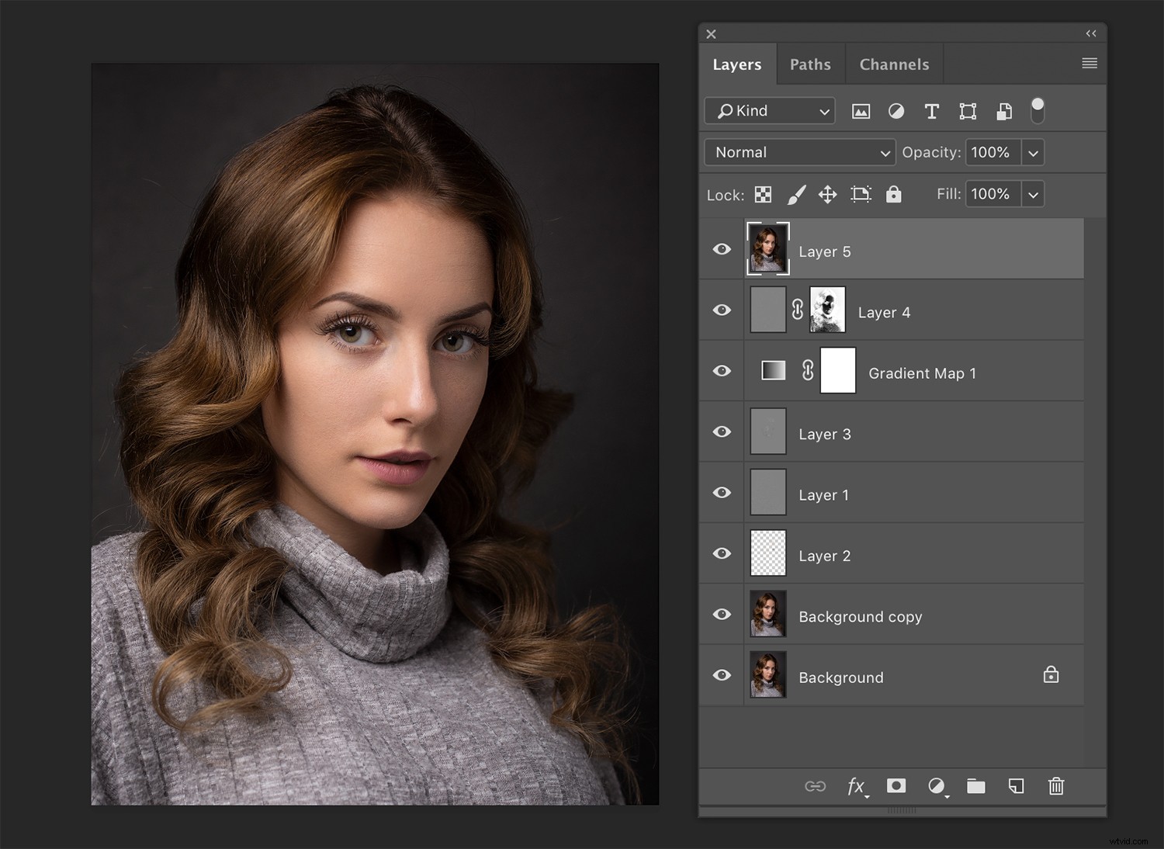Image resolution: width=1164 pixels, height=849 pixels.
Task: Activate the type layer filter icon
Action: 932,111
